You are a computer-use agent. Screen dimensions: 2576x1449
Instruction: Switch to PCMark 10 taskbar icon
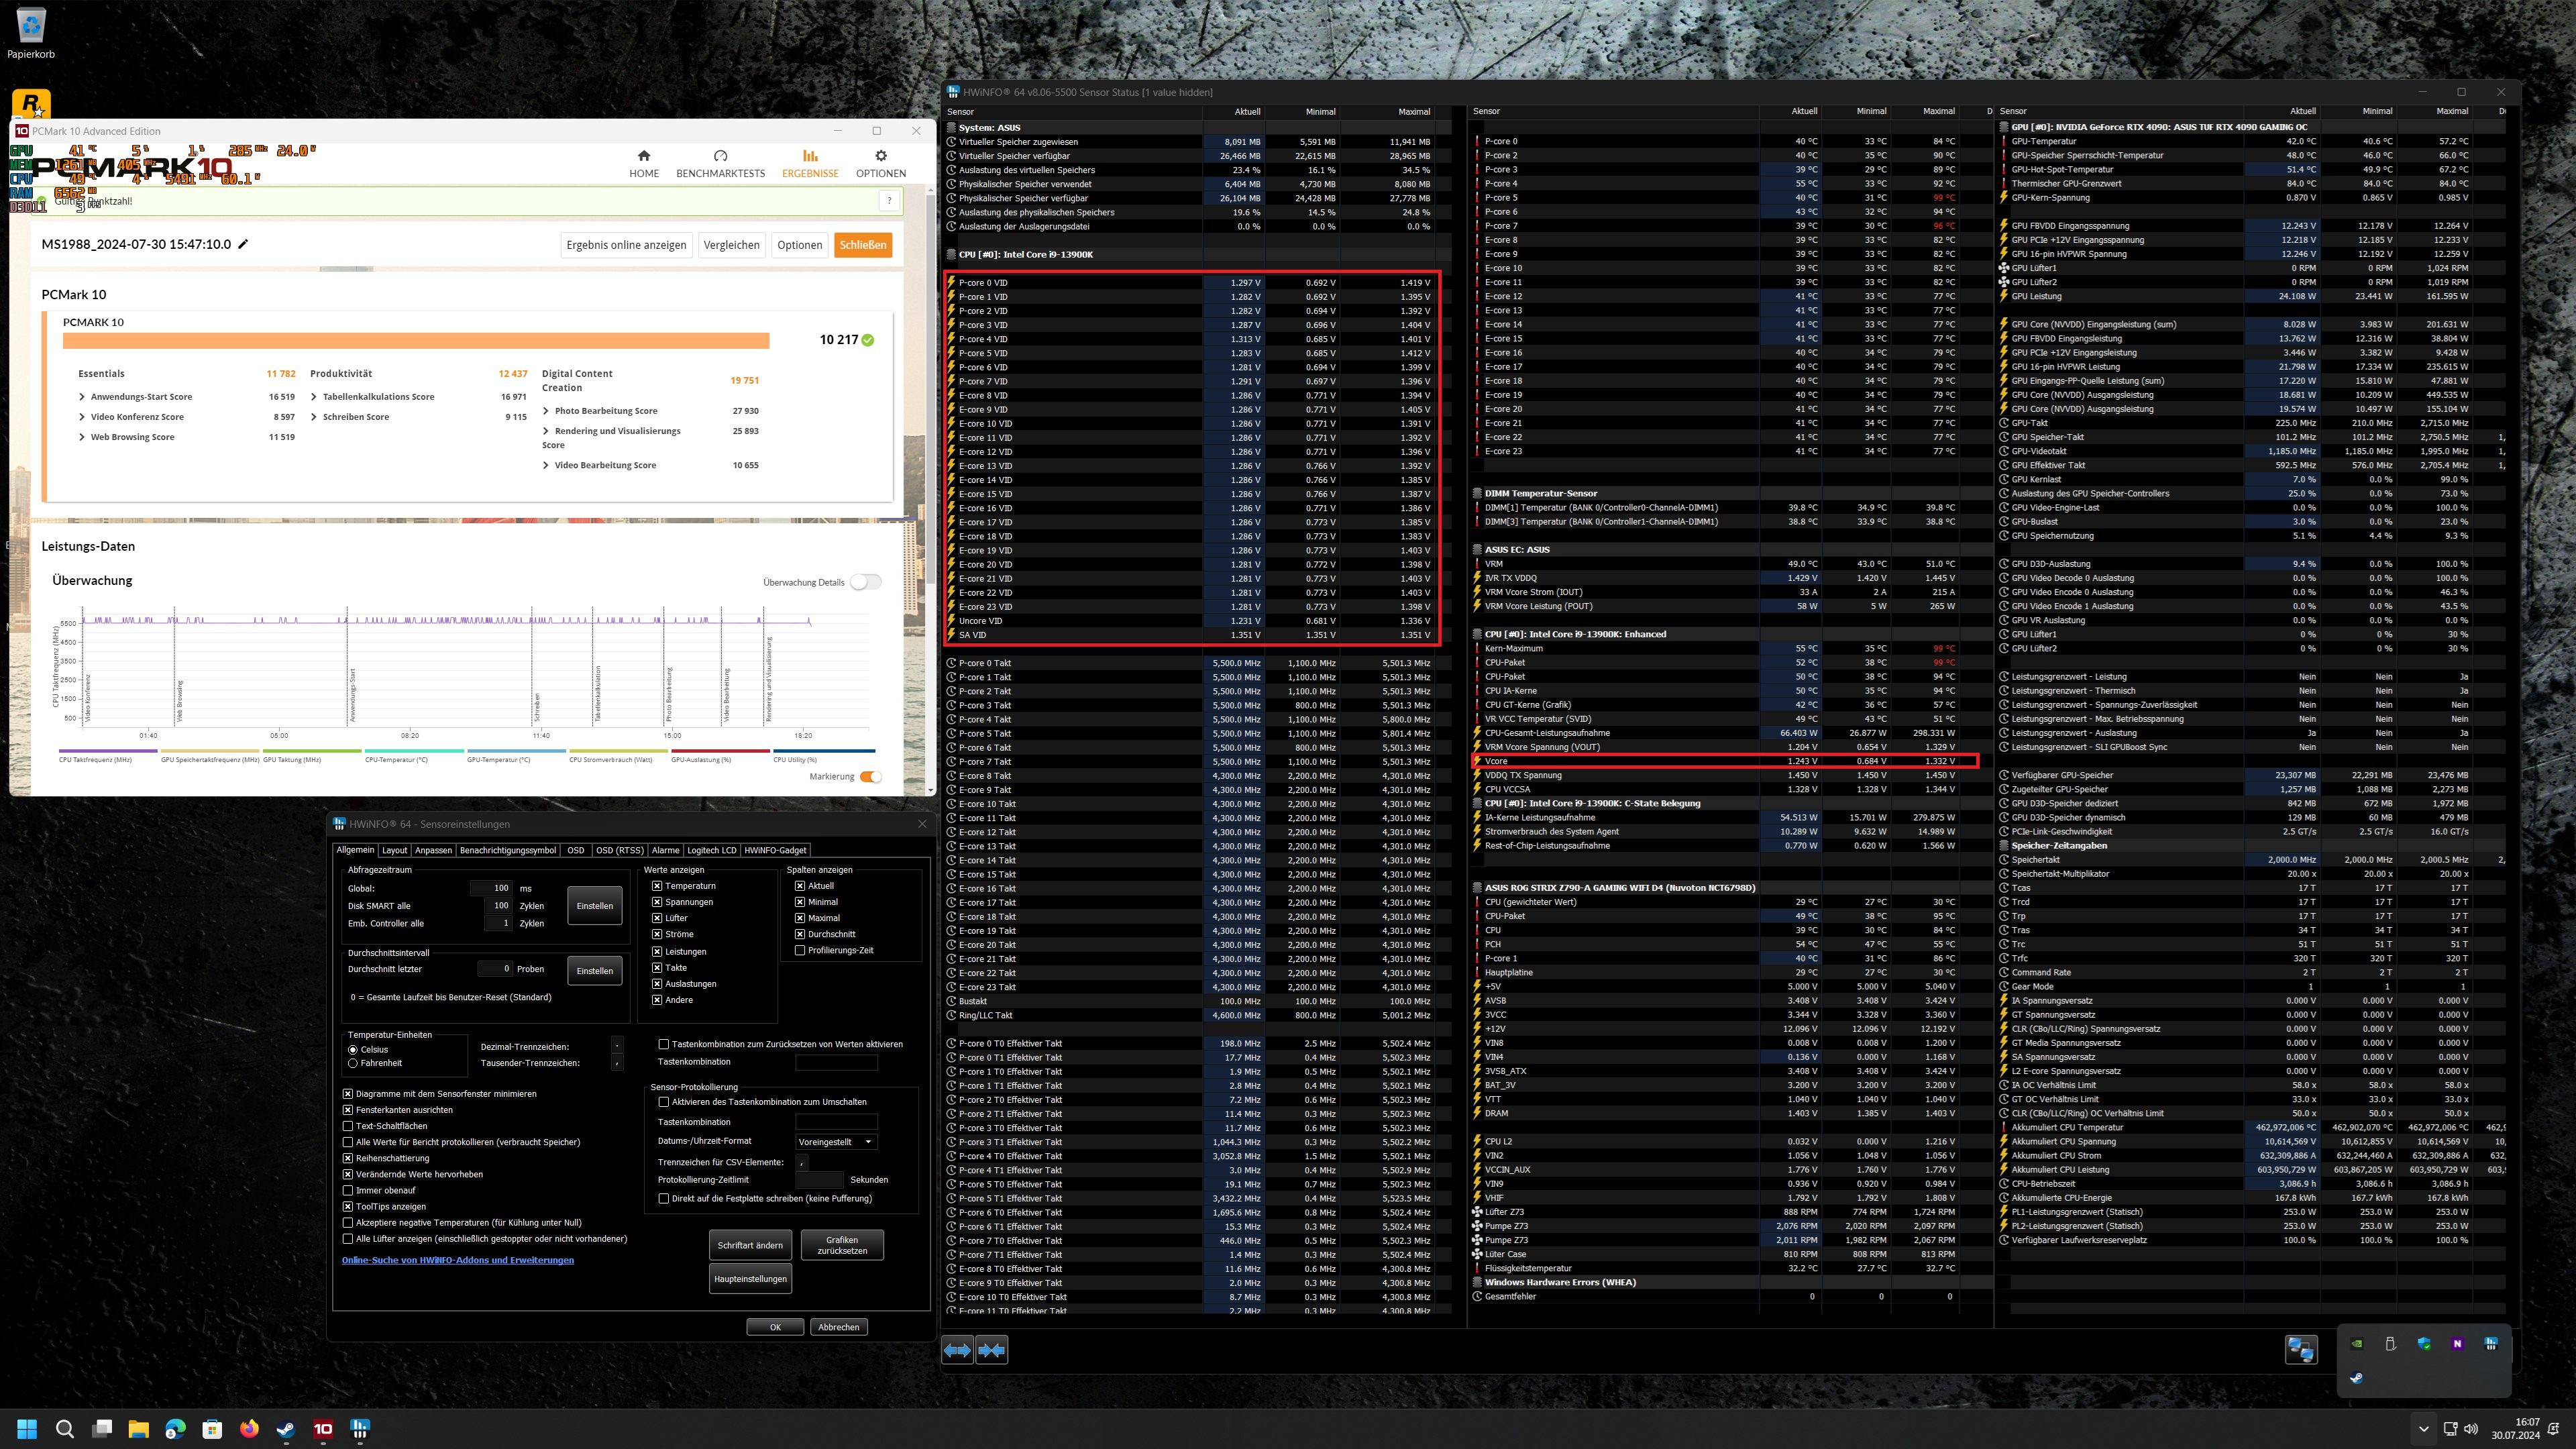(x=323, y=1428)
